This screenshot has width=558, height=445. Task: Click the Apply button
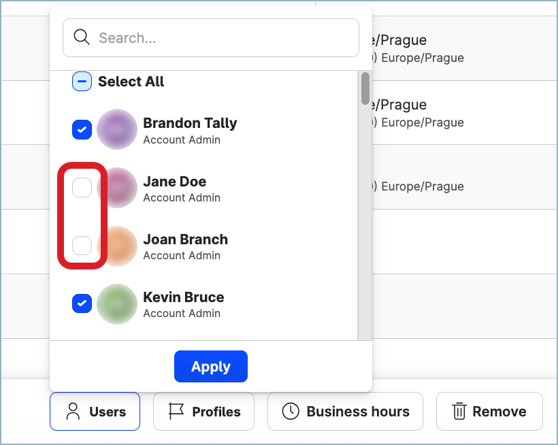pyautogui.click(x=210, y=366)
